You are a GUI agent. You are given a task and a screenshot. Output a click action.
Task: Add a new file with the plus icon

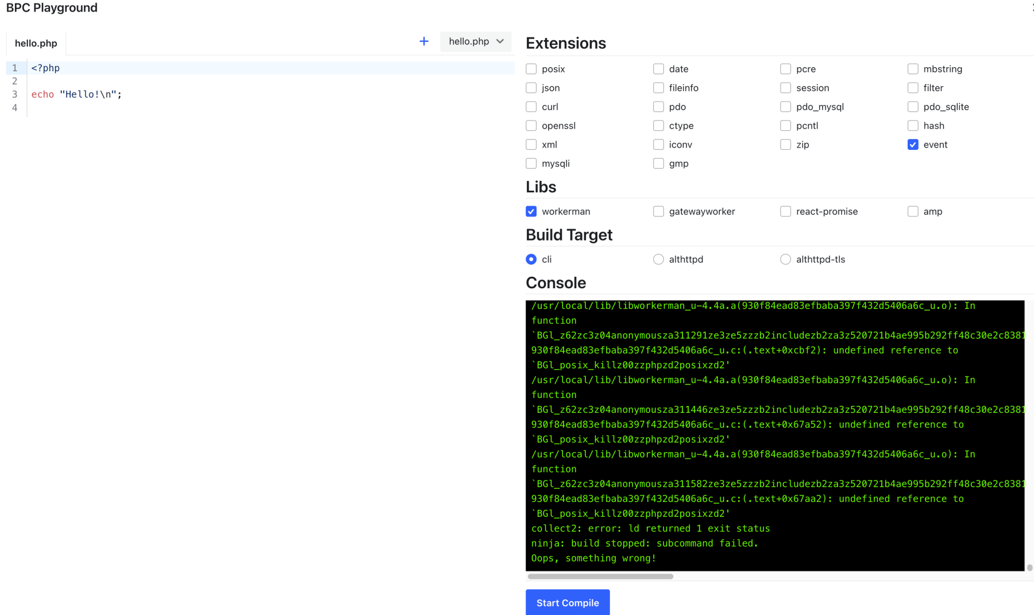click(x=424, y=41)
